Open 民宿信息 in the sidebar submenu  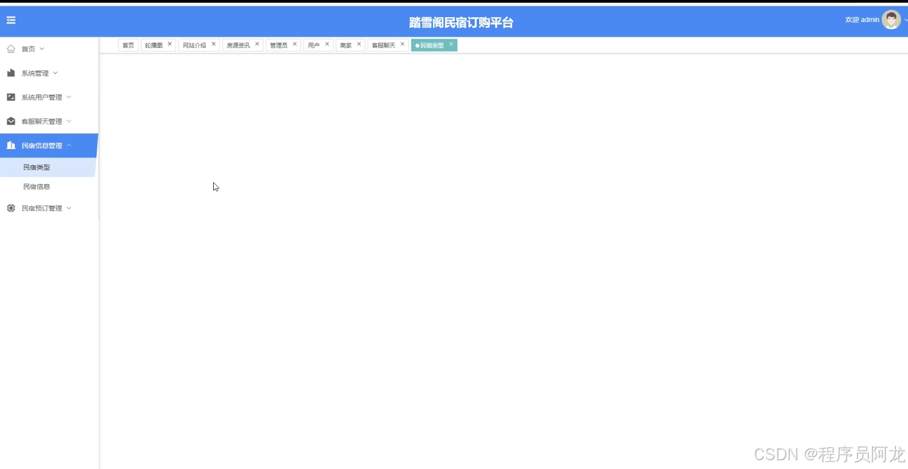(37, 187)
